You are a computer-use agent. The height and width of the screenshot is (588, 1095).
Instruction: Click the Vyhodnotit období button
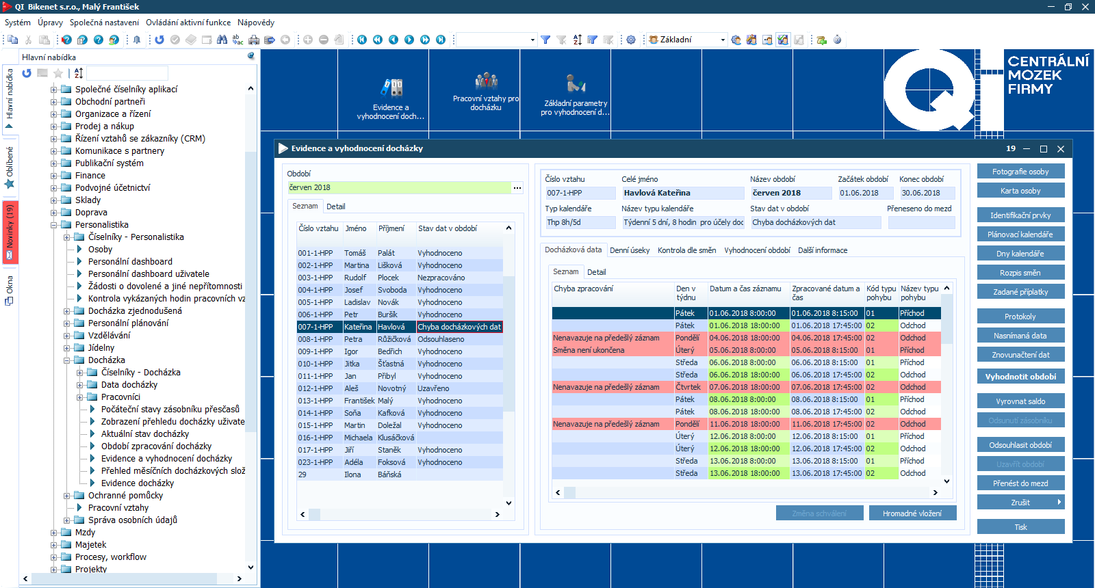(1020, 377)
